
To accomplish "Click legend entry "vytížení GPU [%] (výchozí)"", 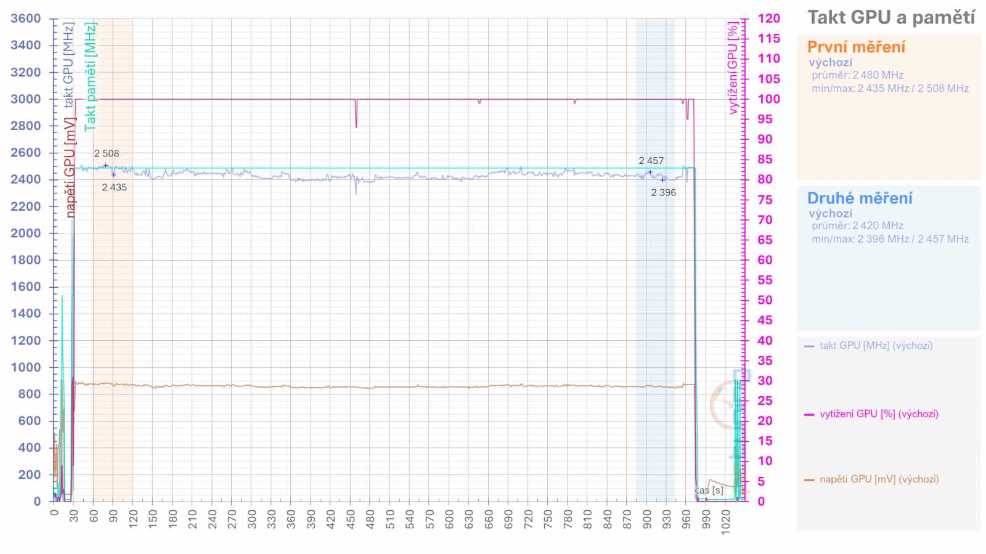I will pos(879,414).
